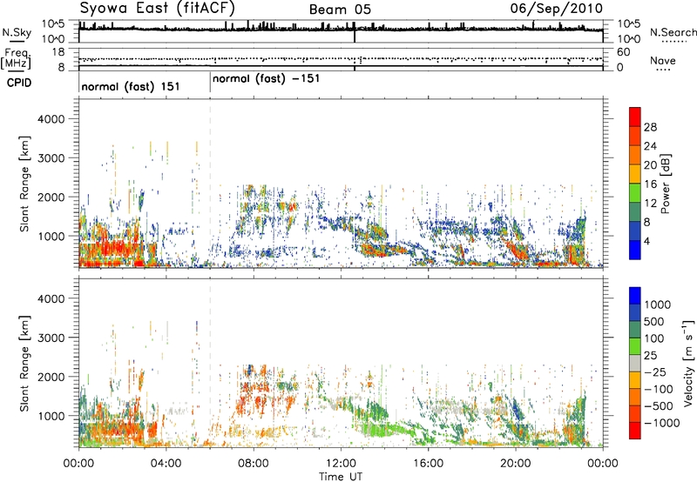
Task: Click the '2000' tick of the velocity panel
Action: point(51,377)
